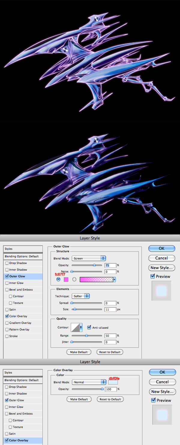The width and height of the screenshot is (180, 445).
Task: Open Styles header in the Outer Glow dialog
Action: tap(23, 249)
